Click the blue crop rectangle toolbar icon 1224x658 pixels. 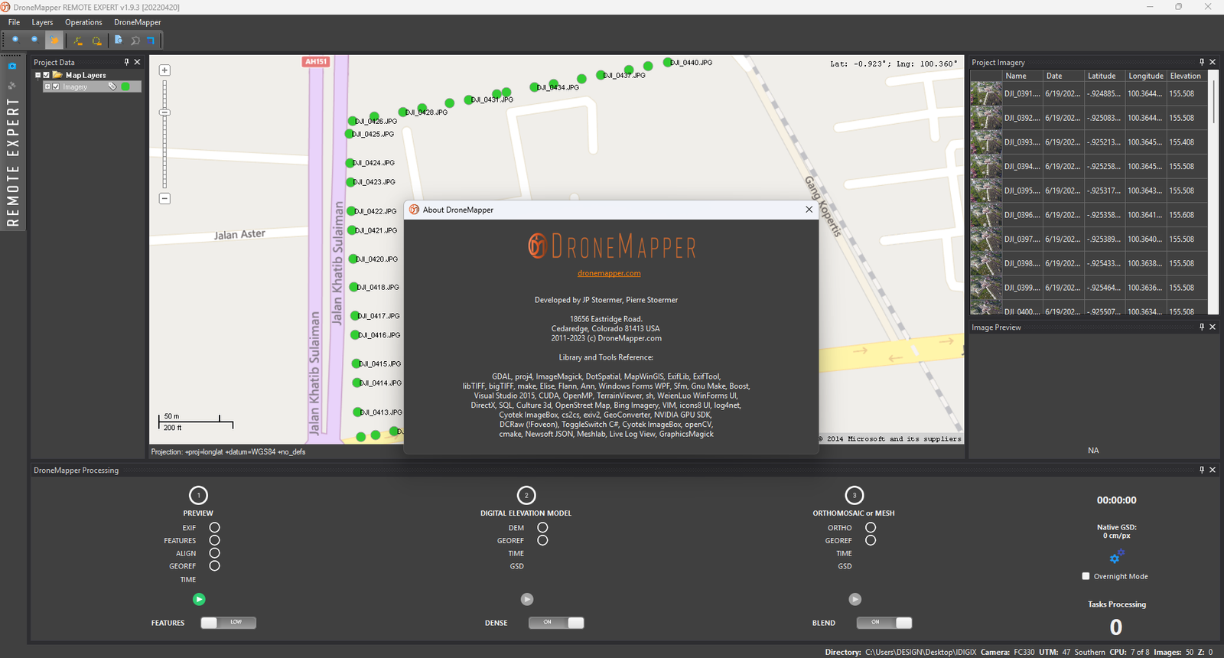(151, 41)
